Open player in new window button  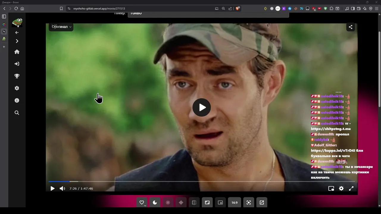[262, 202]
